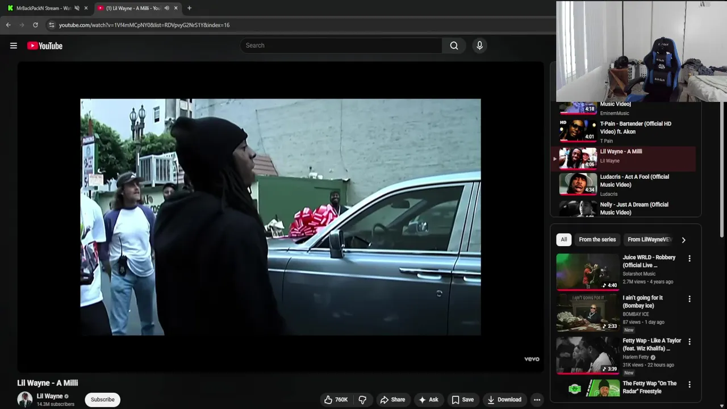Viewport: 727px width, 409px height.
Task: Select the All filter chip
Action: tap(563, 240)
